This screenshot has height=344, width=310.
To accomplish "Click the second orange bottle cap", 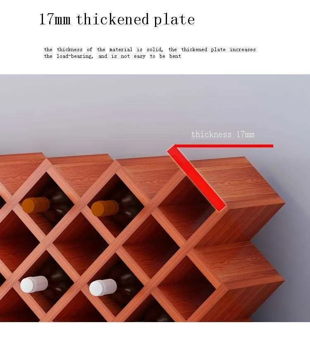I will (105, 209).
